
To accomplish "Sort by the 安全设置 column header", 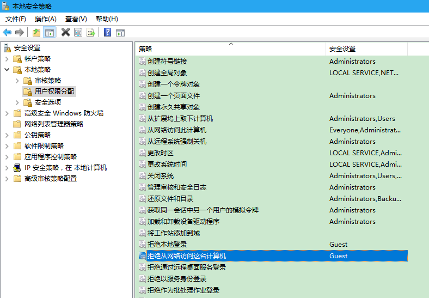I will pyautogui.click(x=366, y=48).
